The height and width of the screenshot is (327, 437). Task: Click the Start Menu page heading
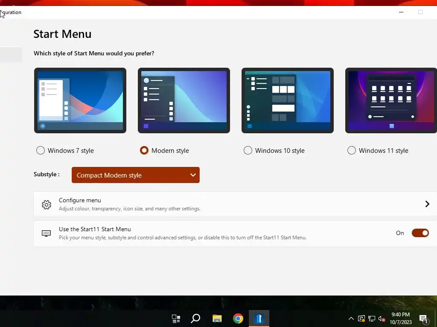point(62,34)
